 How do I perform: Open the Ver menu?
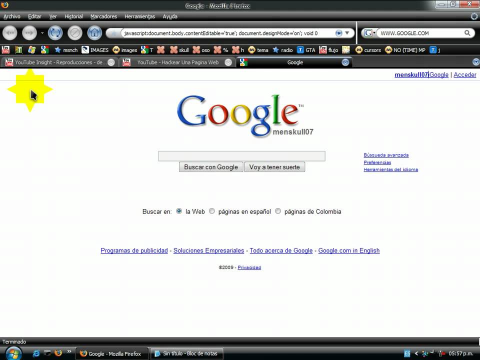point(53,16)
